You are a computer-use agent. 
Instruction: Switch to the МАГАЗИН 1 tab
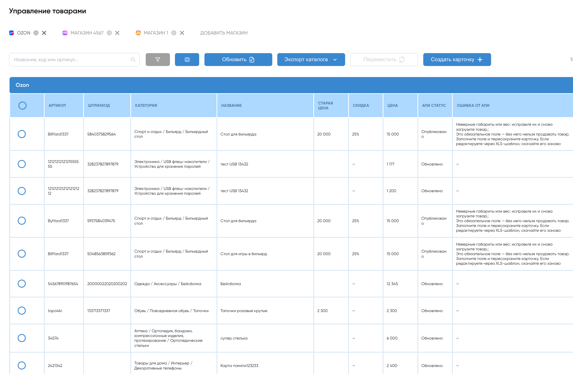coord(156,33)
